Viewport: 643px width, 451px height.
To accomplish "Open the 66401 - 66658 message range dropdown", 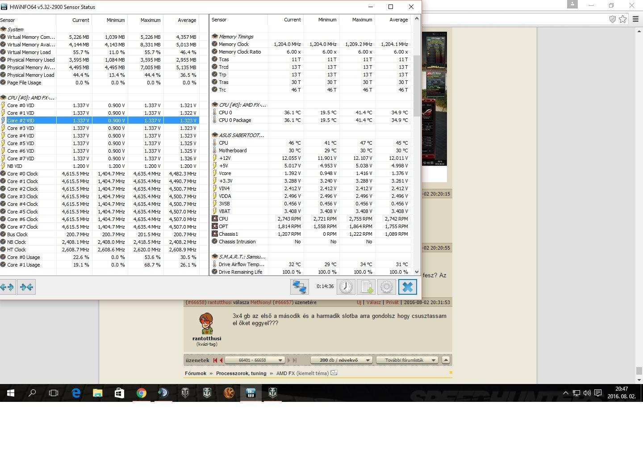I will pos(255,360).
